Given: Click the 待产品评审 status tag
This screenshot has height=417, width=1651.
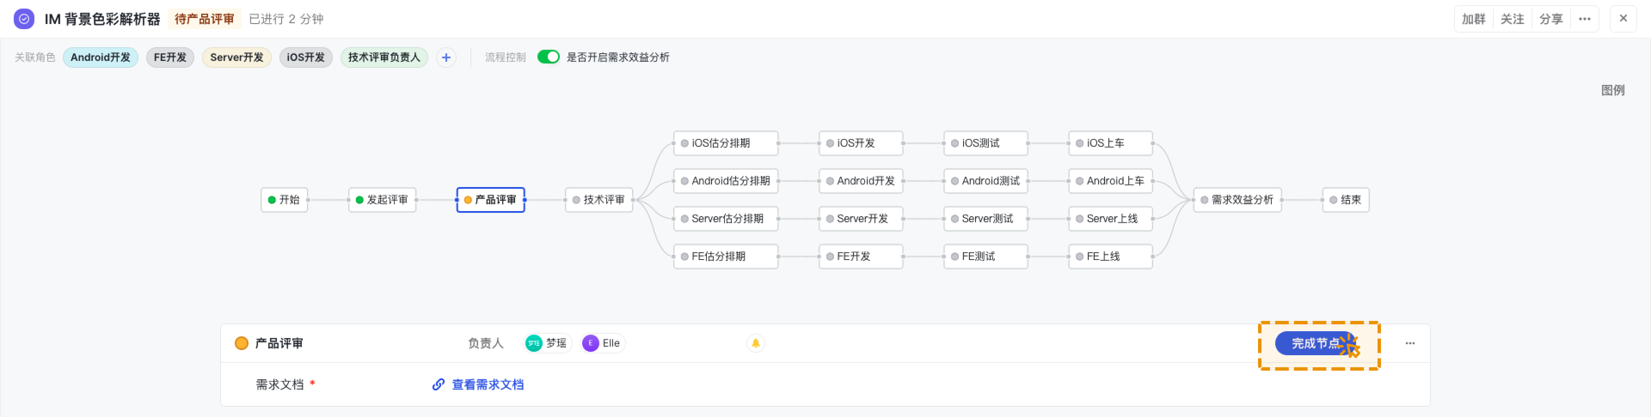Looking at the screenshot, I should [x=205, y=19].
